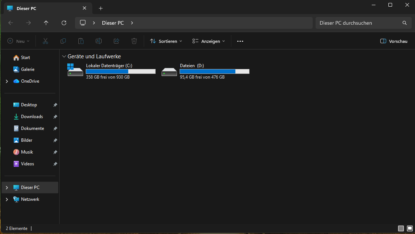
Task: Select the Dieser PC tab title
Action: point(27,8)
